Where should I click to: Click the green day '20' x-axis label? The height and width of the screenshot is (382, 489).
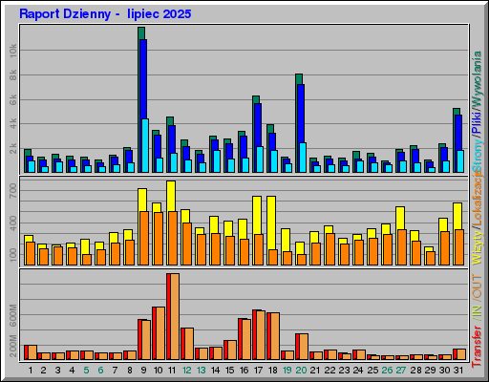coord(301,371)
